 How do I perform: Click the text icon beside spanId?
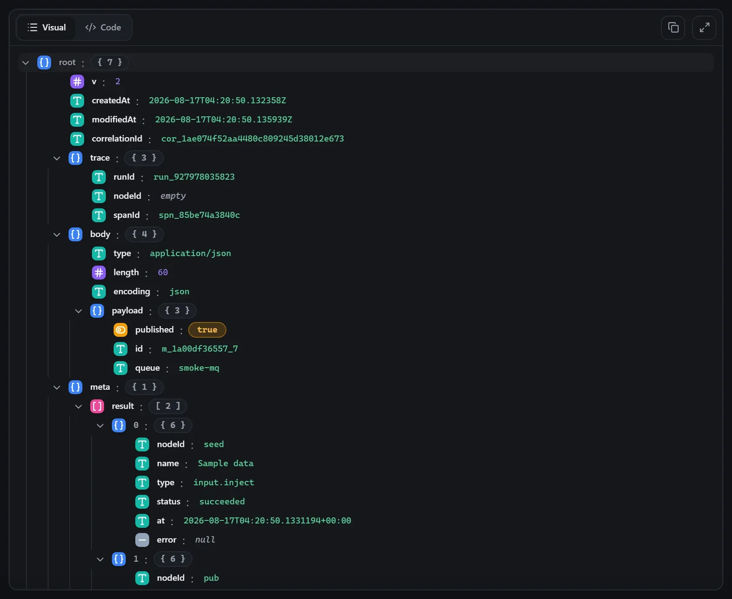pyautogui.click(x=99, y=215)
